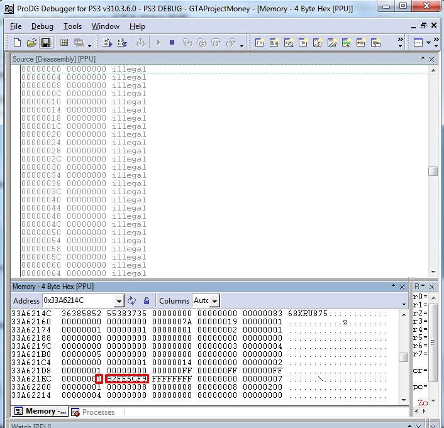Viewport: 444px width, 428px height.
Task: Click the Save floppy disk icon
Action: (x=46, y=43)
